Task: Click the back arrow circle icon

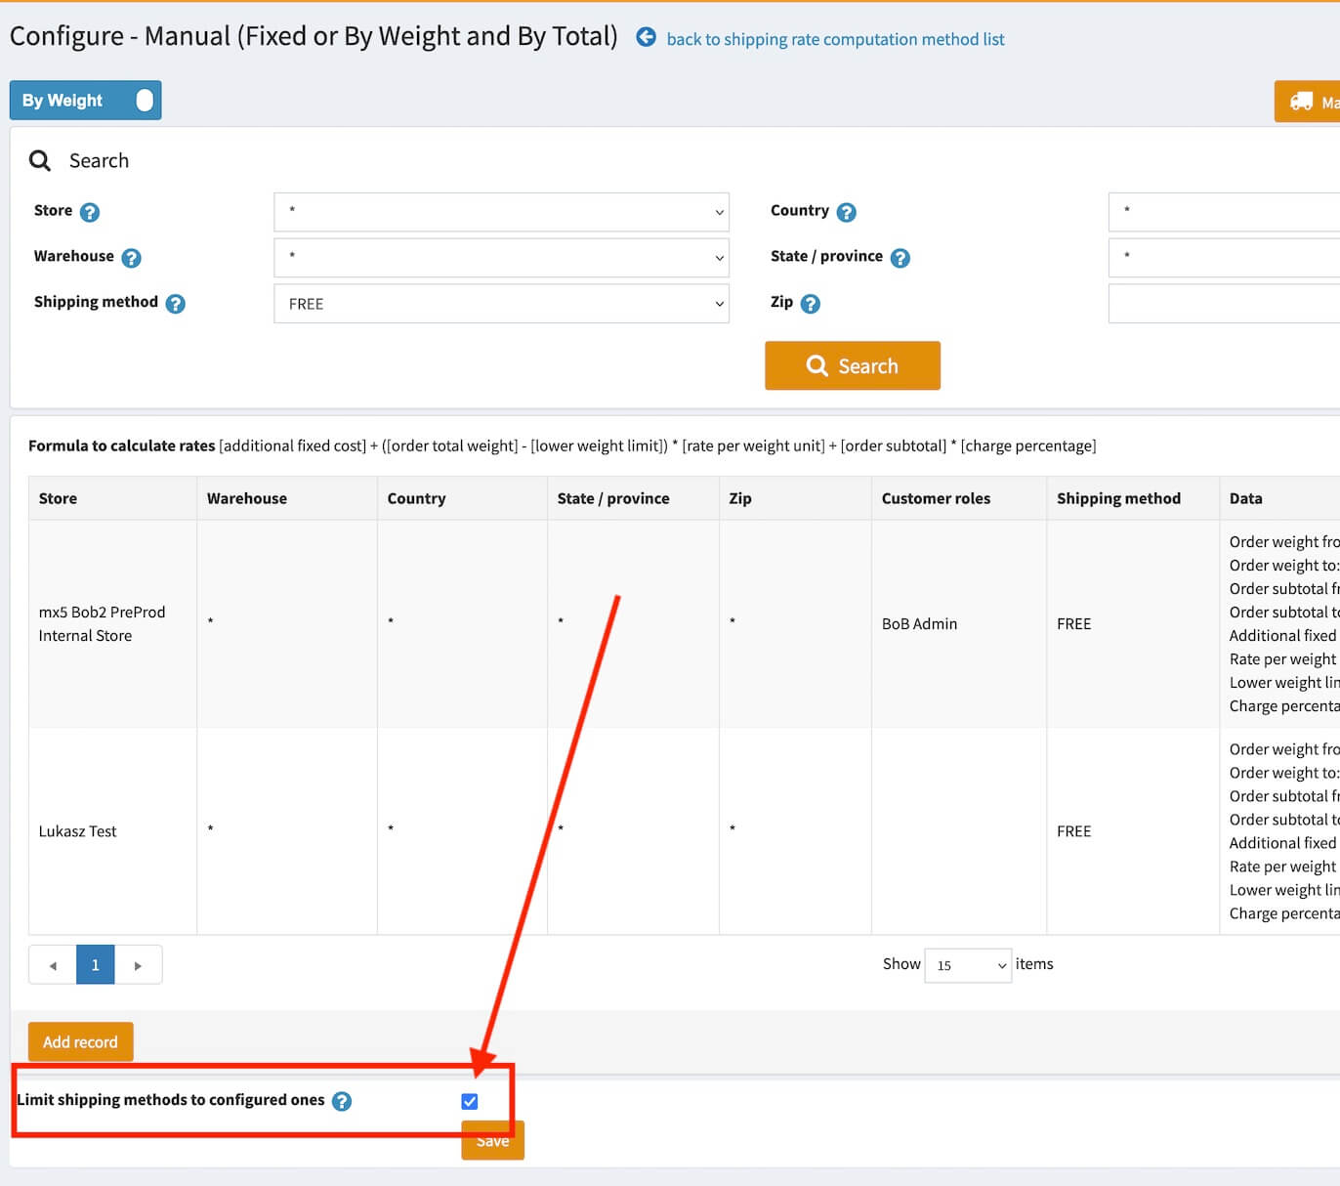Action: point(646,37)
